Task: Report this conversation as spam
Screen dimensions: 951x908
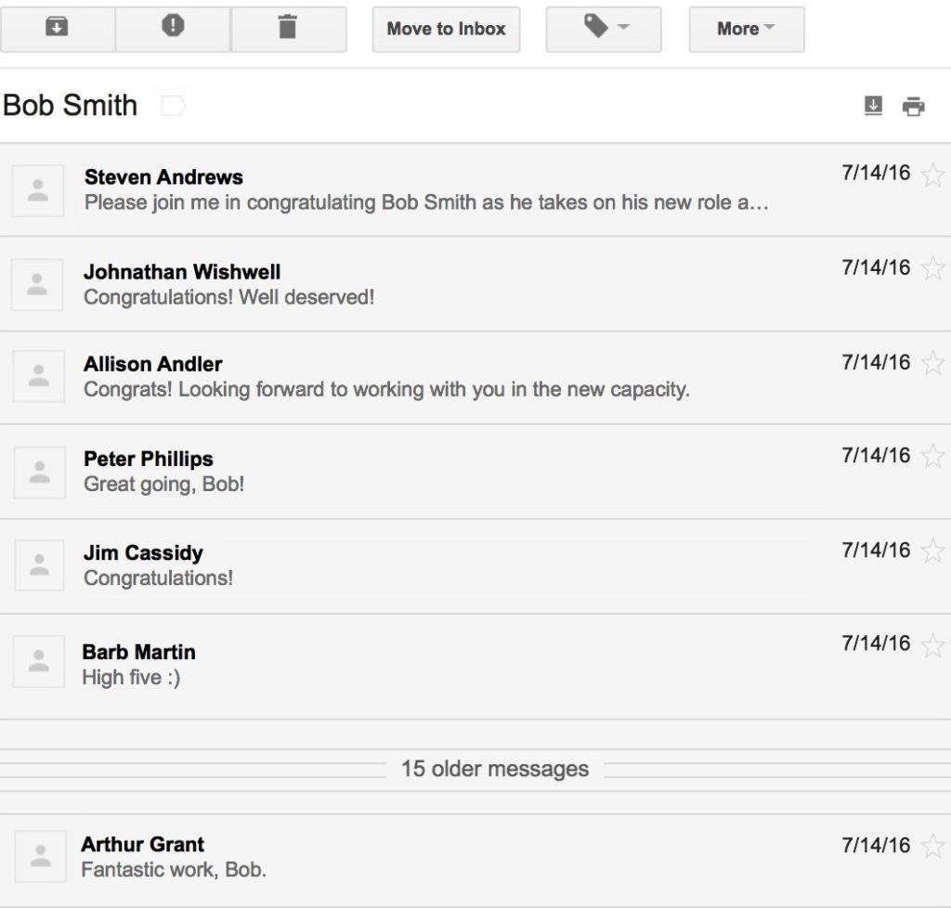Action: 173,29
